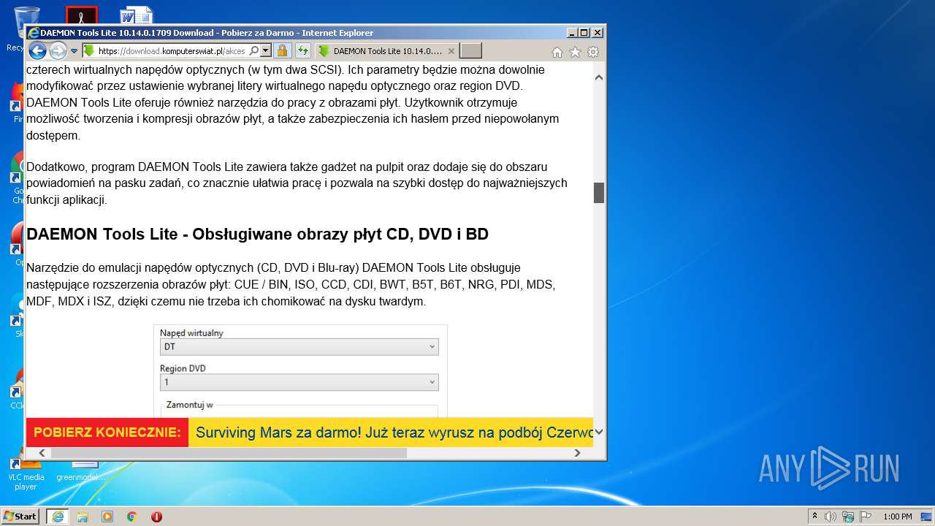Open a new blank tab

(x=471, y=51)
